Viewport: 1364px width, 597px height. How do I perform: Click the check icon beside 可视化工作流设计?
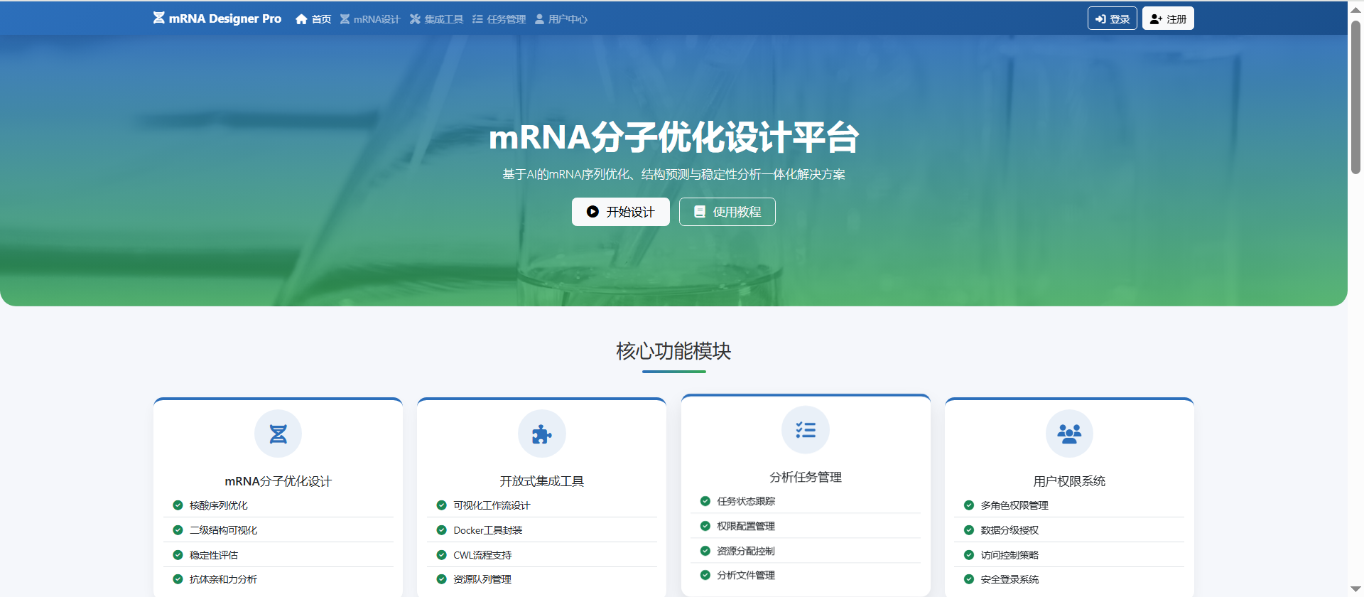pos(441,505)
